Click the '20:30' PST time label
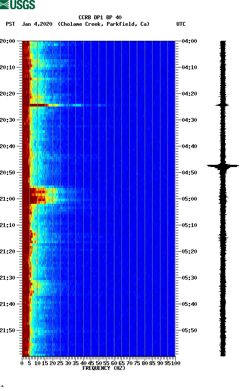The height and width of the screenshot is (391, 242). (x=8, y=120)
